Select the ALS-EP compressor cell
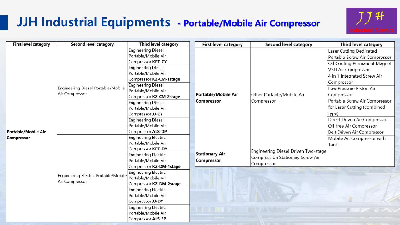This screenshot has width=400, height=225. click(x=159, y=213)
